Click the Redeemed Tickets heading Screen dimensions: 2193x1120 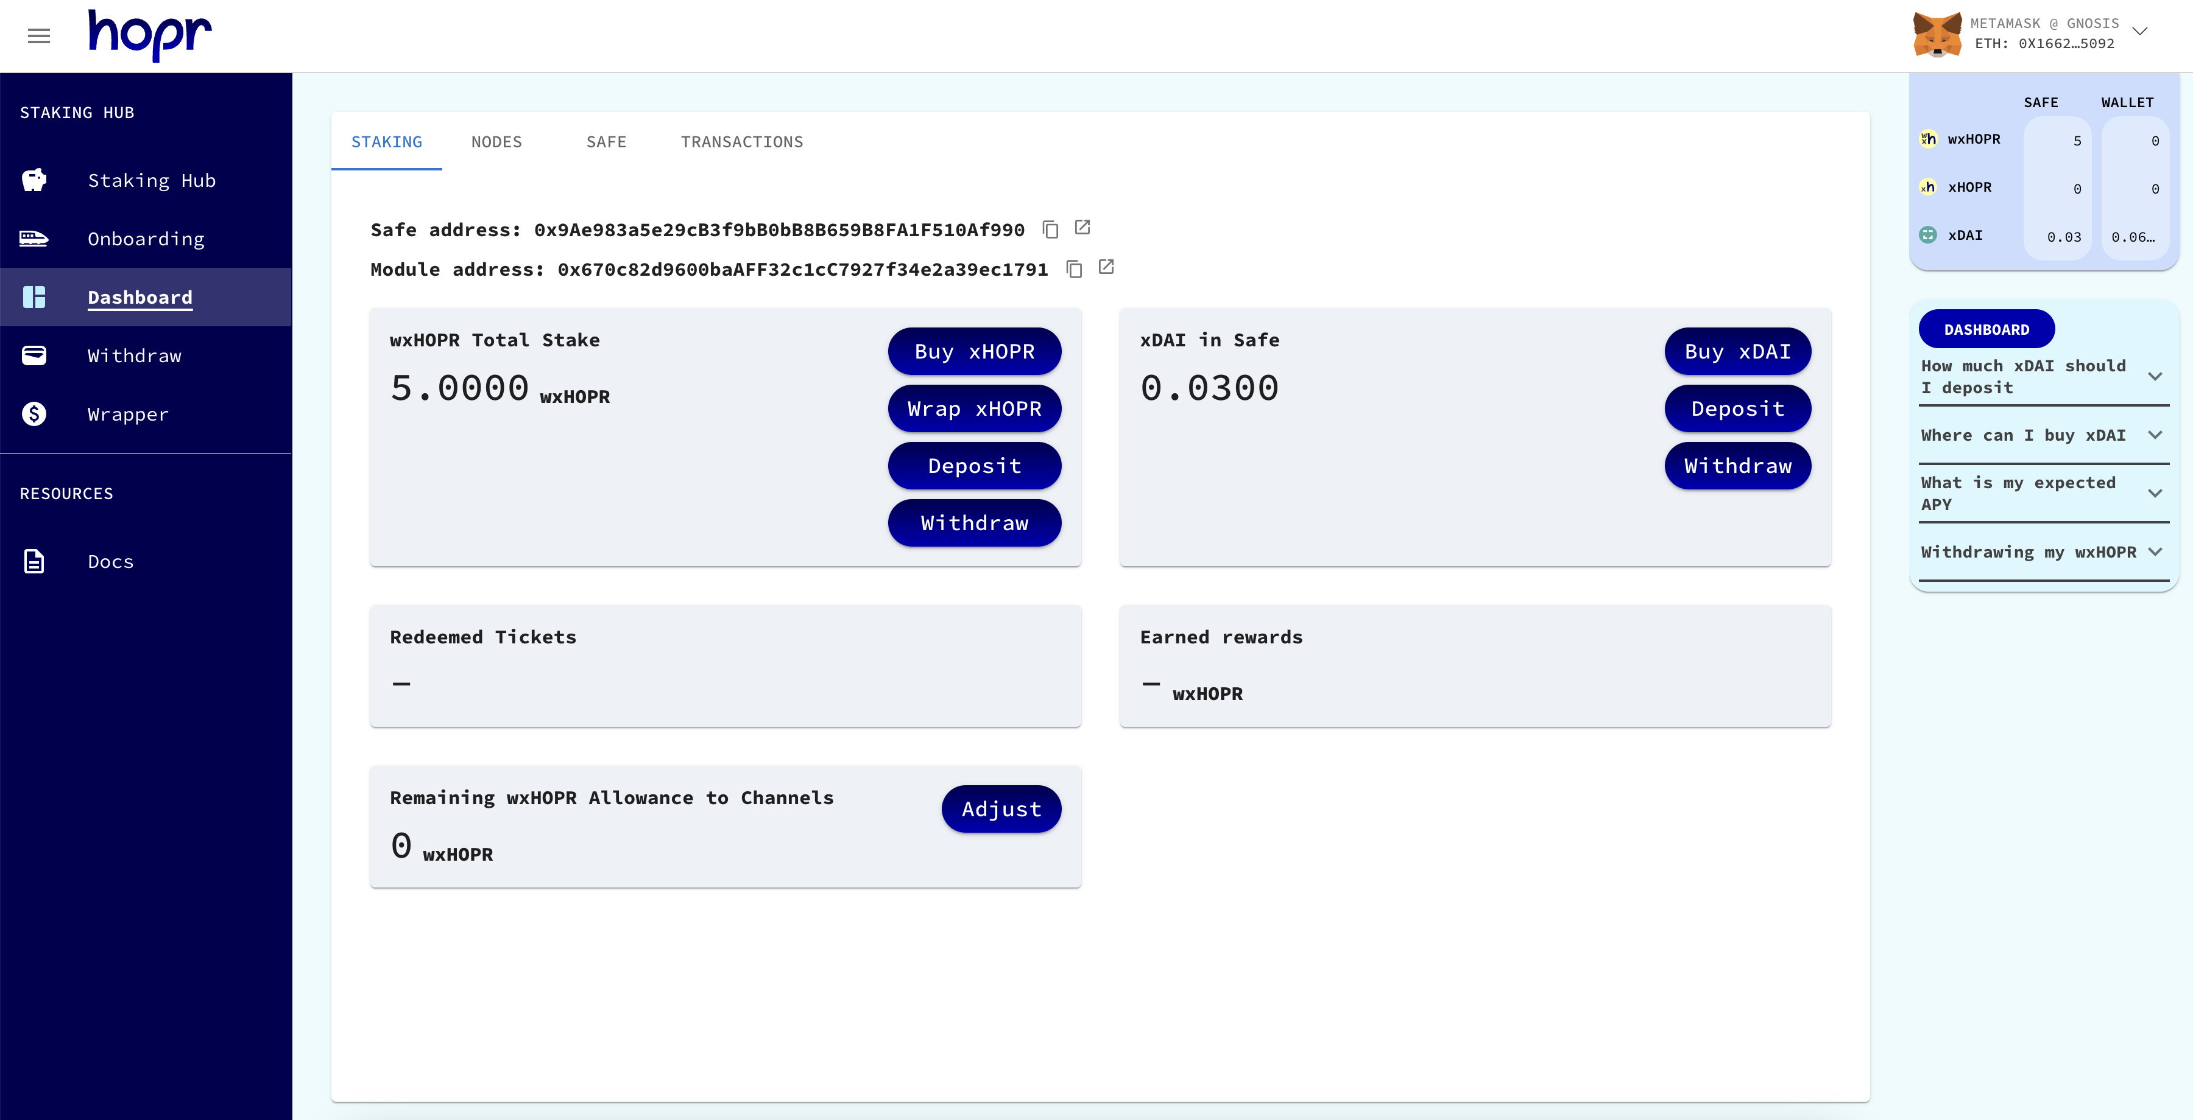tap(482, 637)
